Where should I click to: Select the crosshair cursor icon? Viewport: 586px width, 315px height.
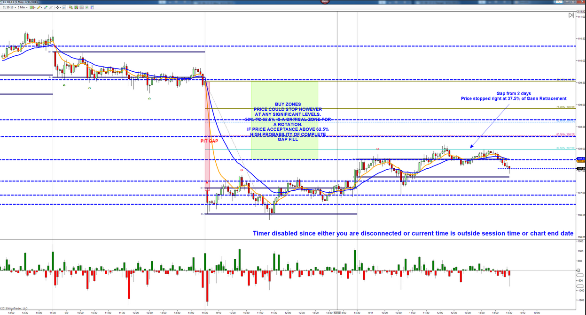(57, 7)
